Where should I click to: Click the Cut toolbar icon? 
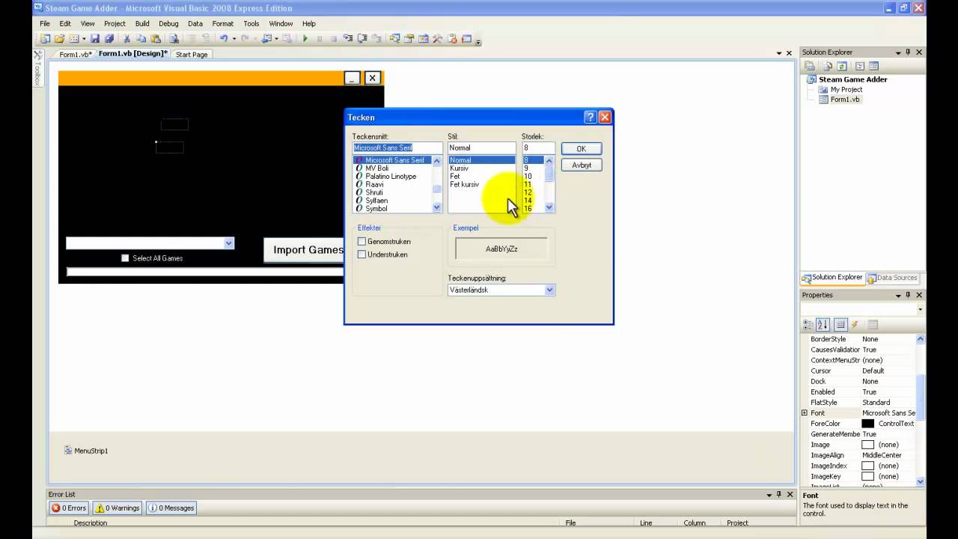(x=126, y=39)
